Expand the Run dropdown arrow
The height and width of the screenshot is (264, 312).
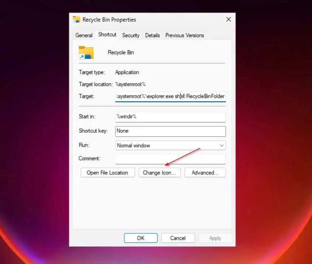222,145
